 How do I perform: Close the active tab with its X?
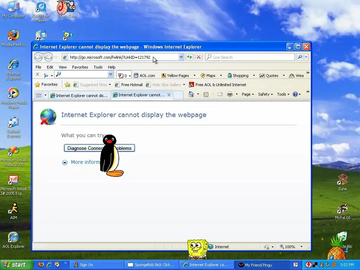169,95
